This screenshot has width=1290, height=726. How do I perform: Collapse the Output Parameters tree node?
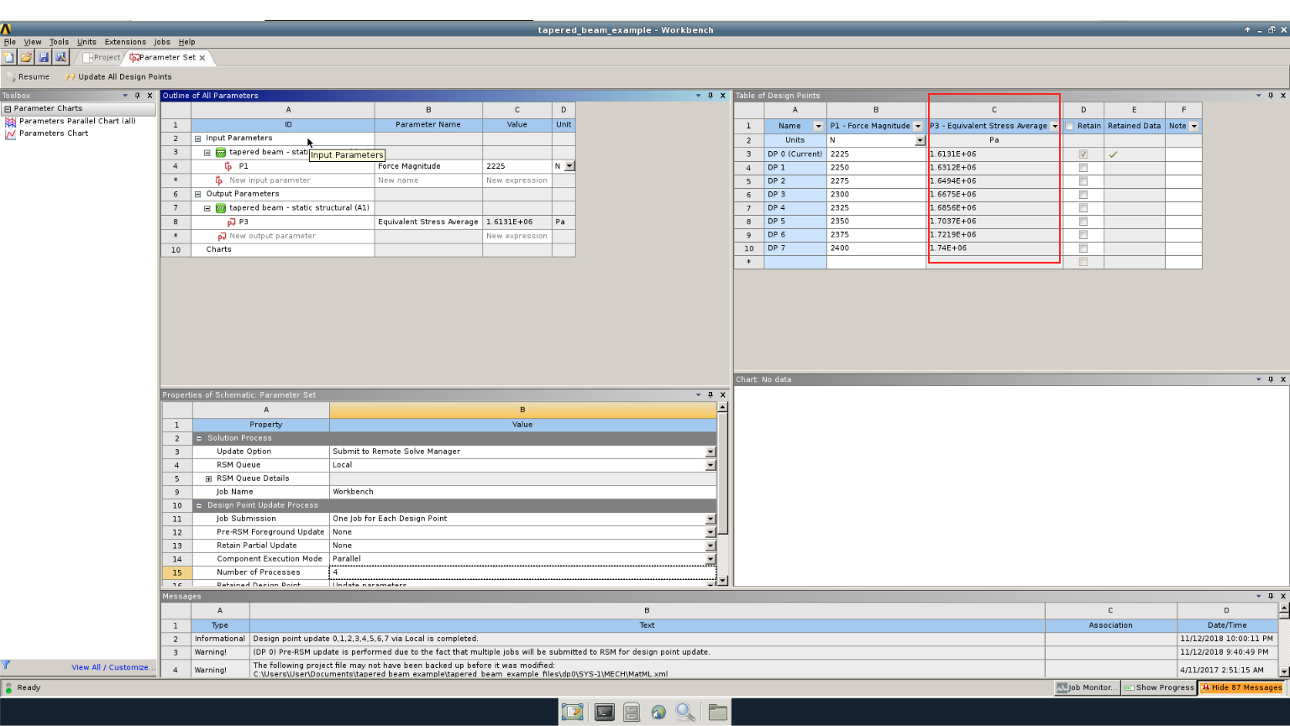[198, 194]
